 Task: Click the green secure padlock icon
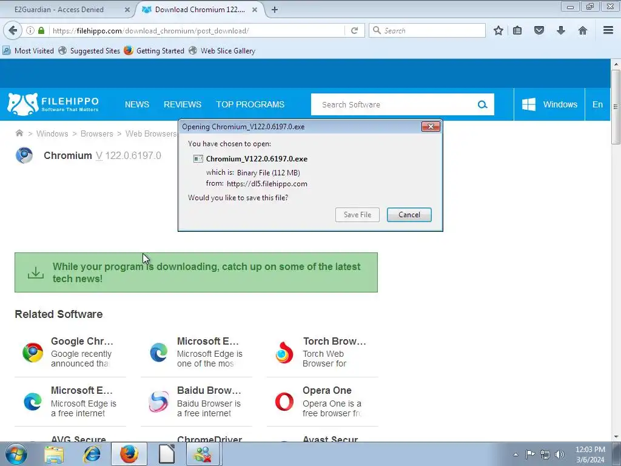[x=41, y=30]
